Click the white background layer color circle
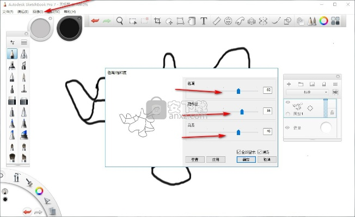The height and width of the screenshot is (217, 355). click(326, 127)
